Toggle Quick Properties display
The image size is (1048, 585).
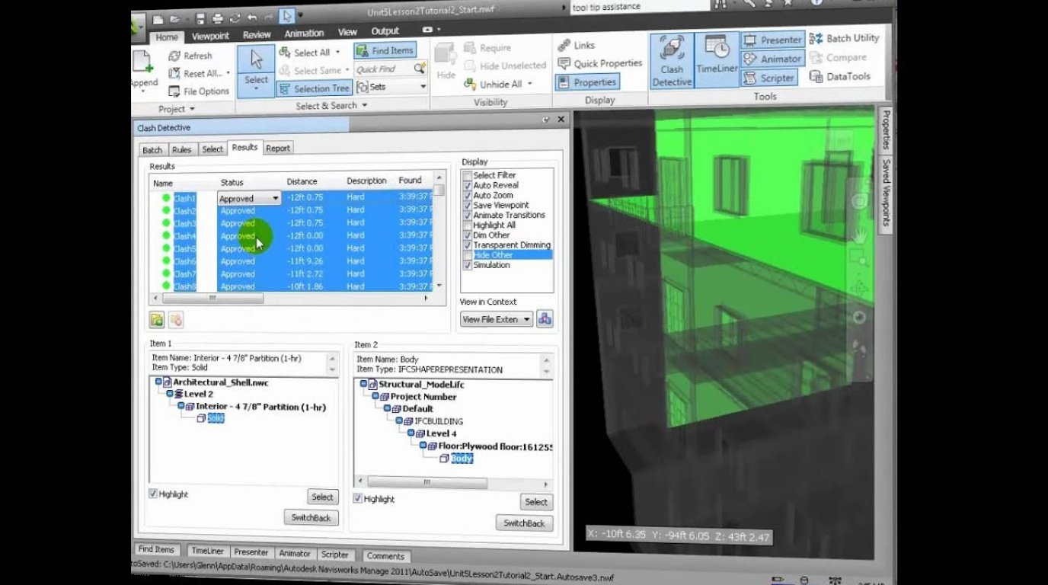(599, 63)
